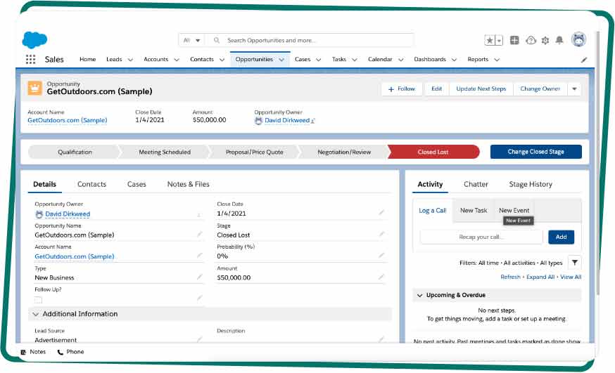615x373 pixels.
Task: Open the App Launcher grid icon
Action: [30, 60]
